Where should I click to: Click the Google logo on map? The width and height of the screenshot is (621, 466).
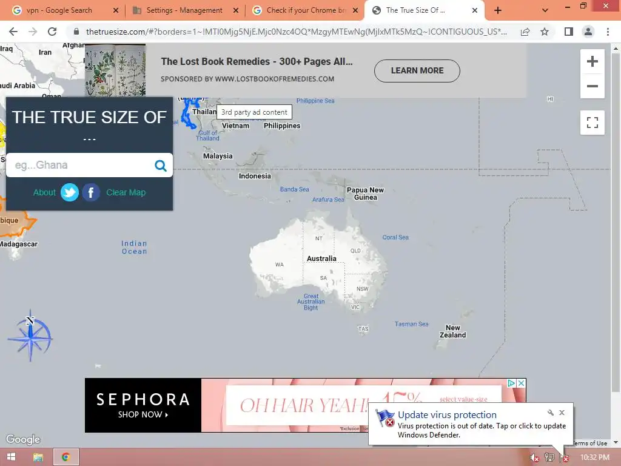point(23,439)
